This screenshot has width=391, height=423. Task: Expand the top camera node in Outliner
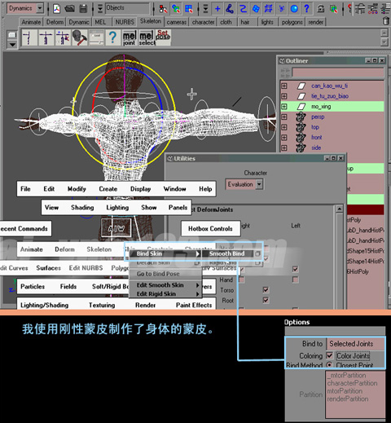click(x=284, y=127)
